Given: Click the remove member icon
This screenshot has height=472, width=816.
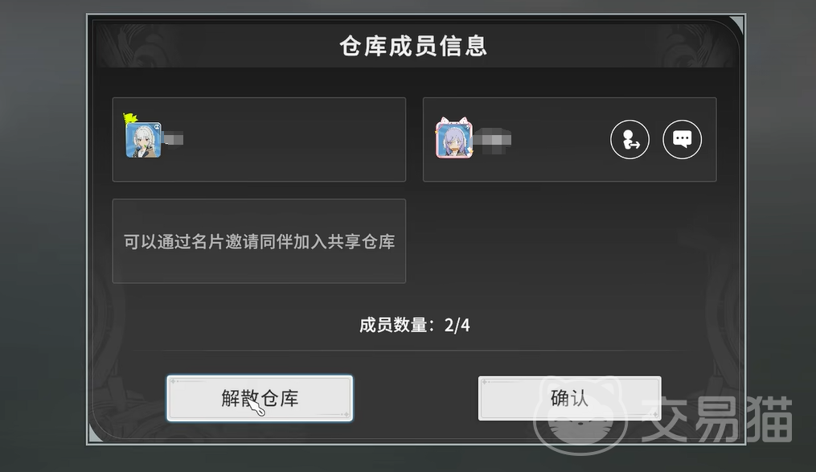Looking at the screenshot, I should [629, 139].
